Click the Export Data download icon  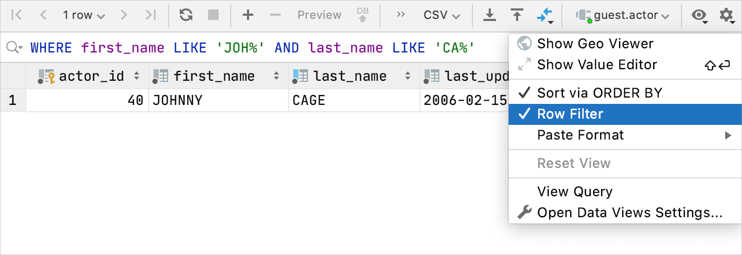pyautogui.click(x=490, y=15)
